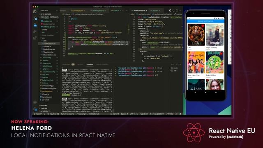Open Grey's Anatomy poster in emulator
Viewport: 263px width, 148px height.
pos(215,35)
